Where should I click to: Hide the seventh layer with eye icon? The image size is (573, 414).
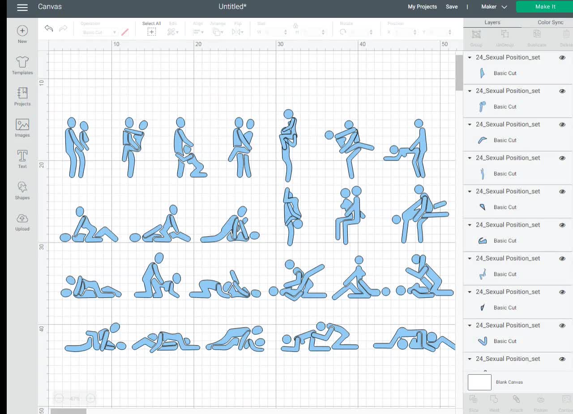[562, 259]
